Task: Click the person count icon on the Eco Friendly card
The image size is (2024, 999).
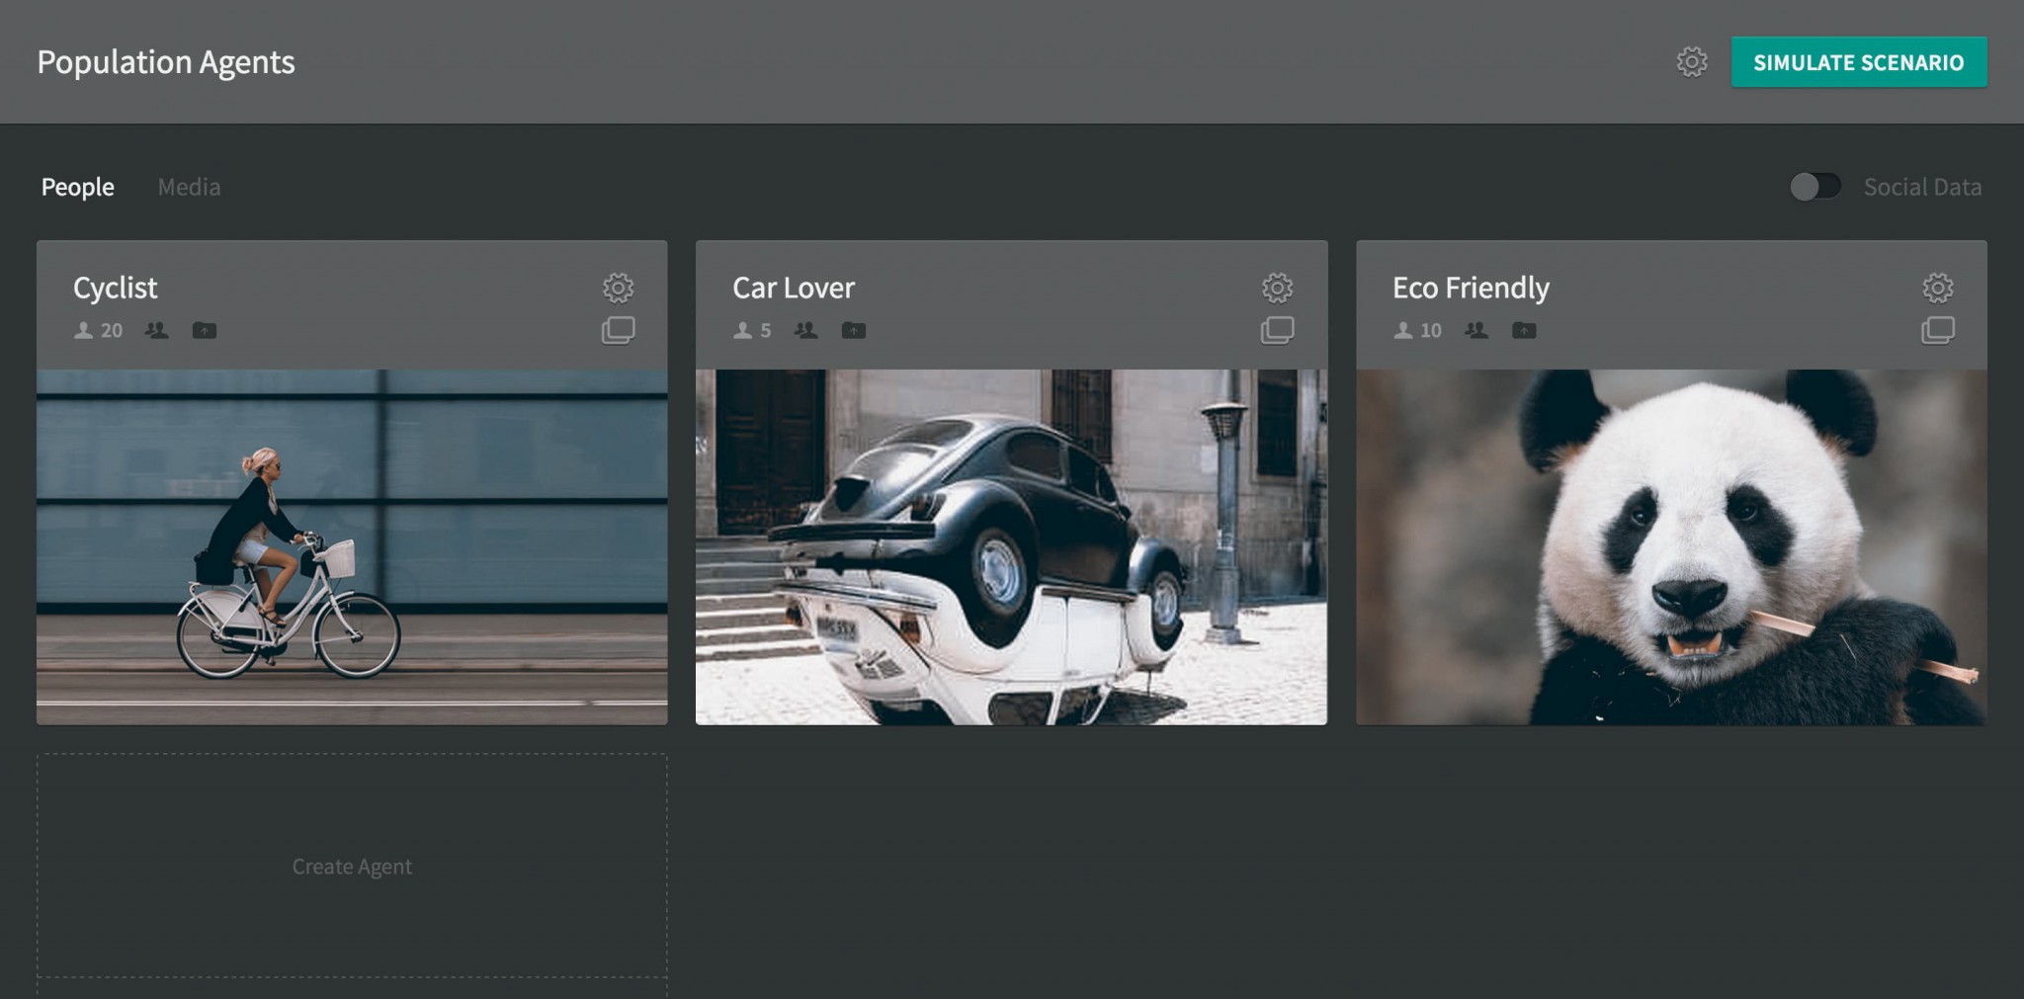Action: coord(1402,330)
